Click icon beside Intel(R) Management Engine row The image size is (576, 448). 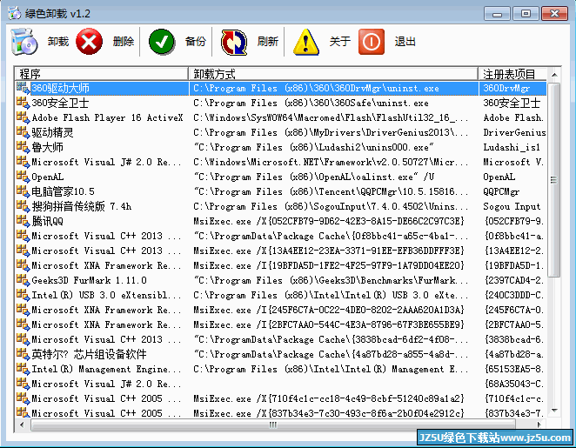pos(23,369)
